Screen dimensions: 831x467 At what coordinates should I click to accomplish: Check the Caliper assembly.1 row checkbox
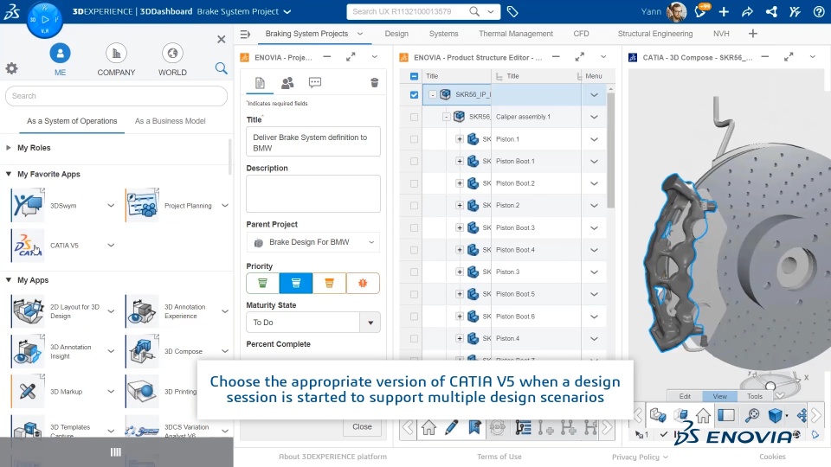[x=414, y=117]
